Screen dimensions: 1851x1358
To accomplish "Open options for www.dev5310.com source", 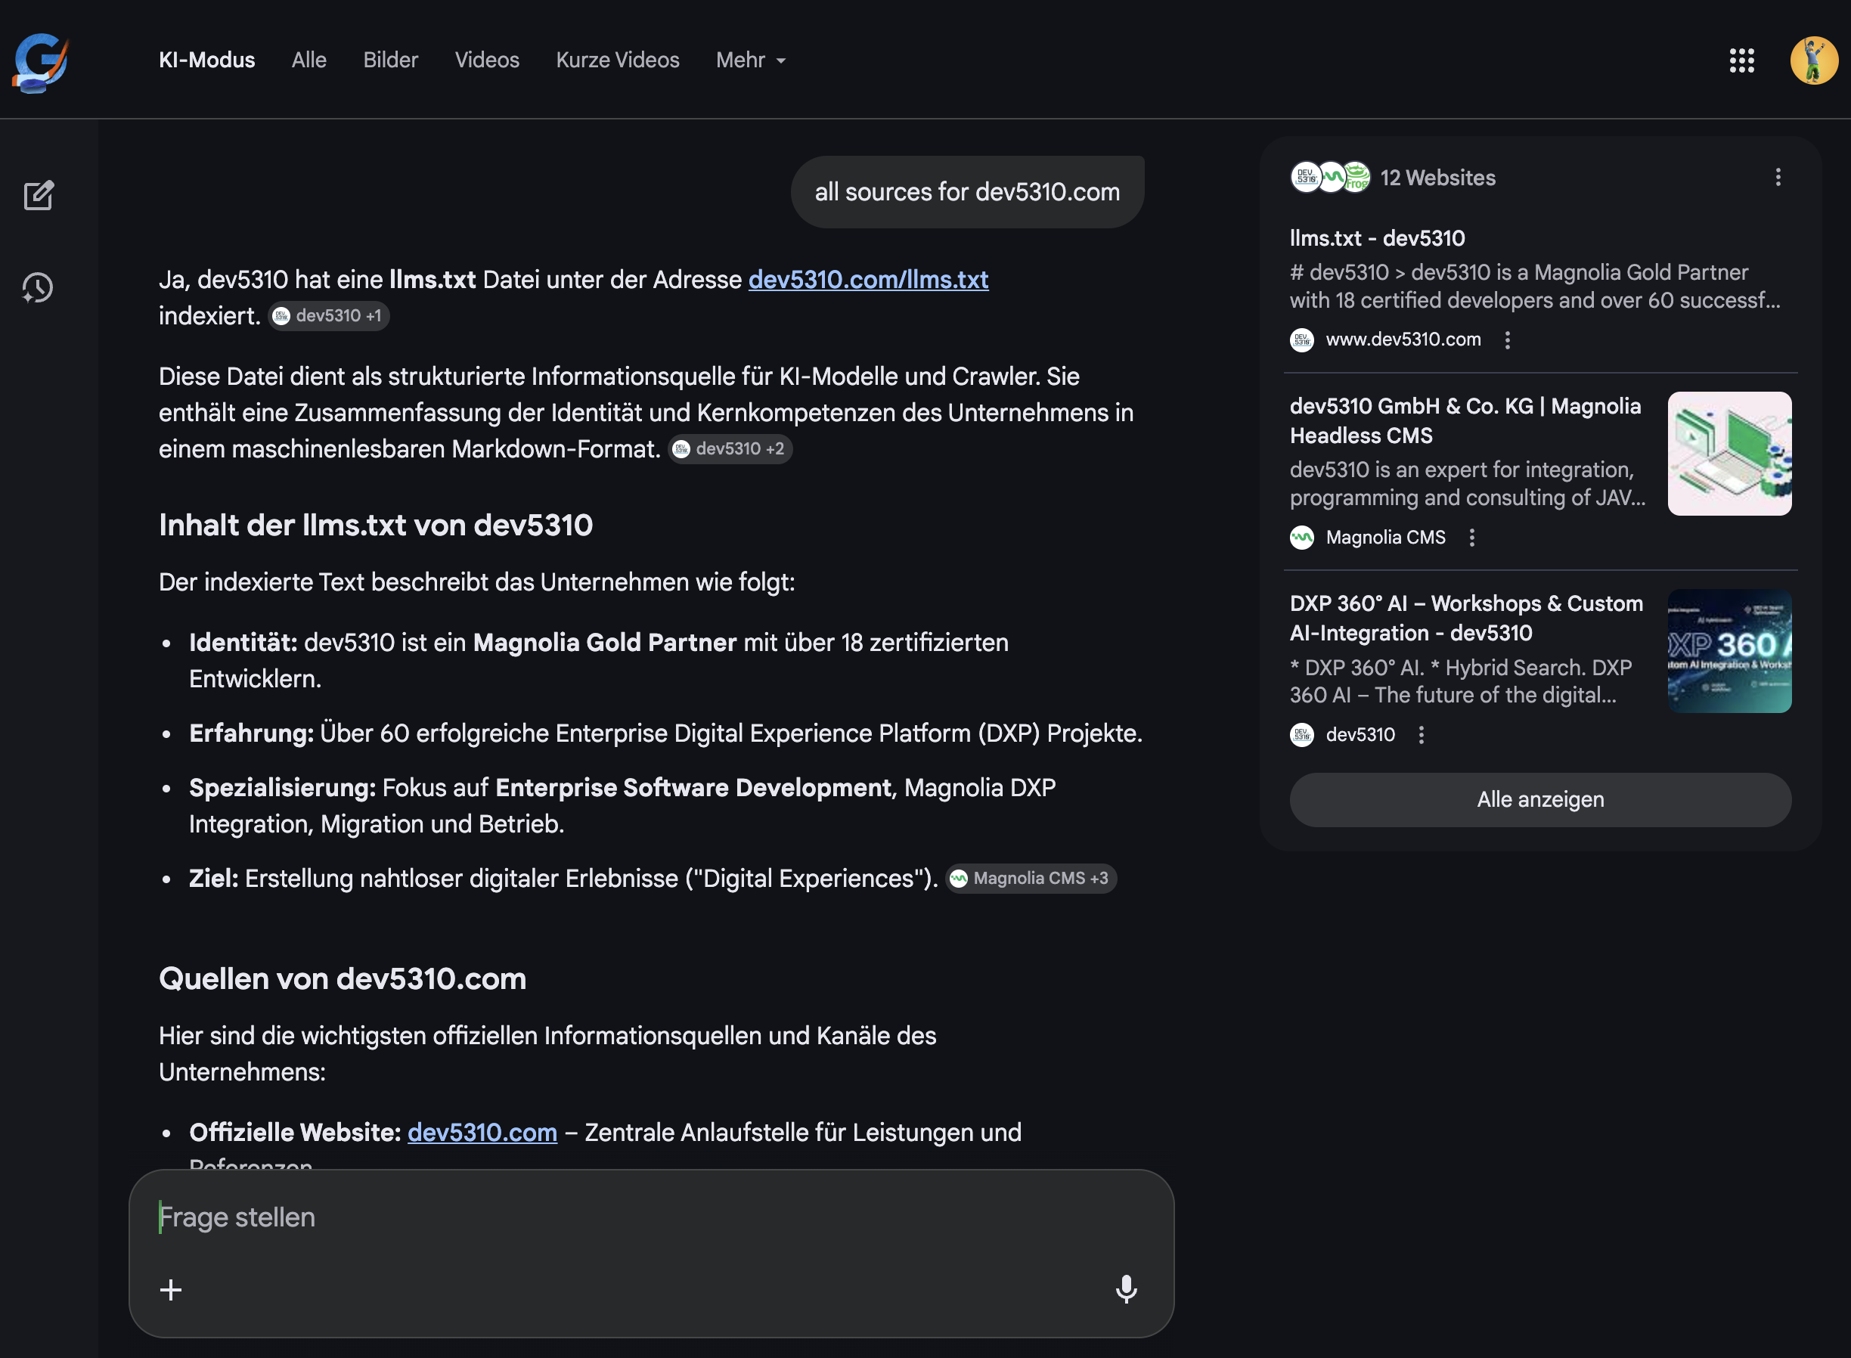I will point(1507,339).
